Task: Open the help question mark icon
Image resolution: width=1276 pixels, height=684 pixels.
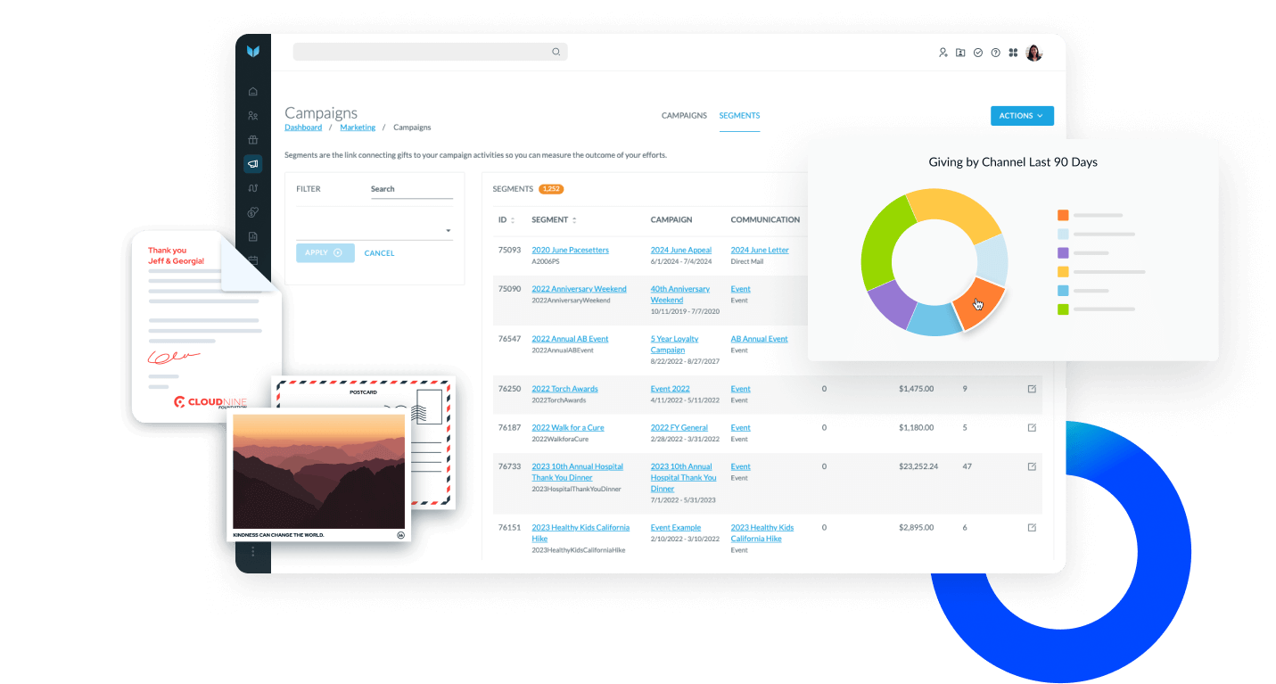Action: pos(995,53)
